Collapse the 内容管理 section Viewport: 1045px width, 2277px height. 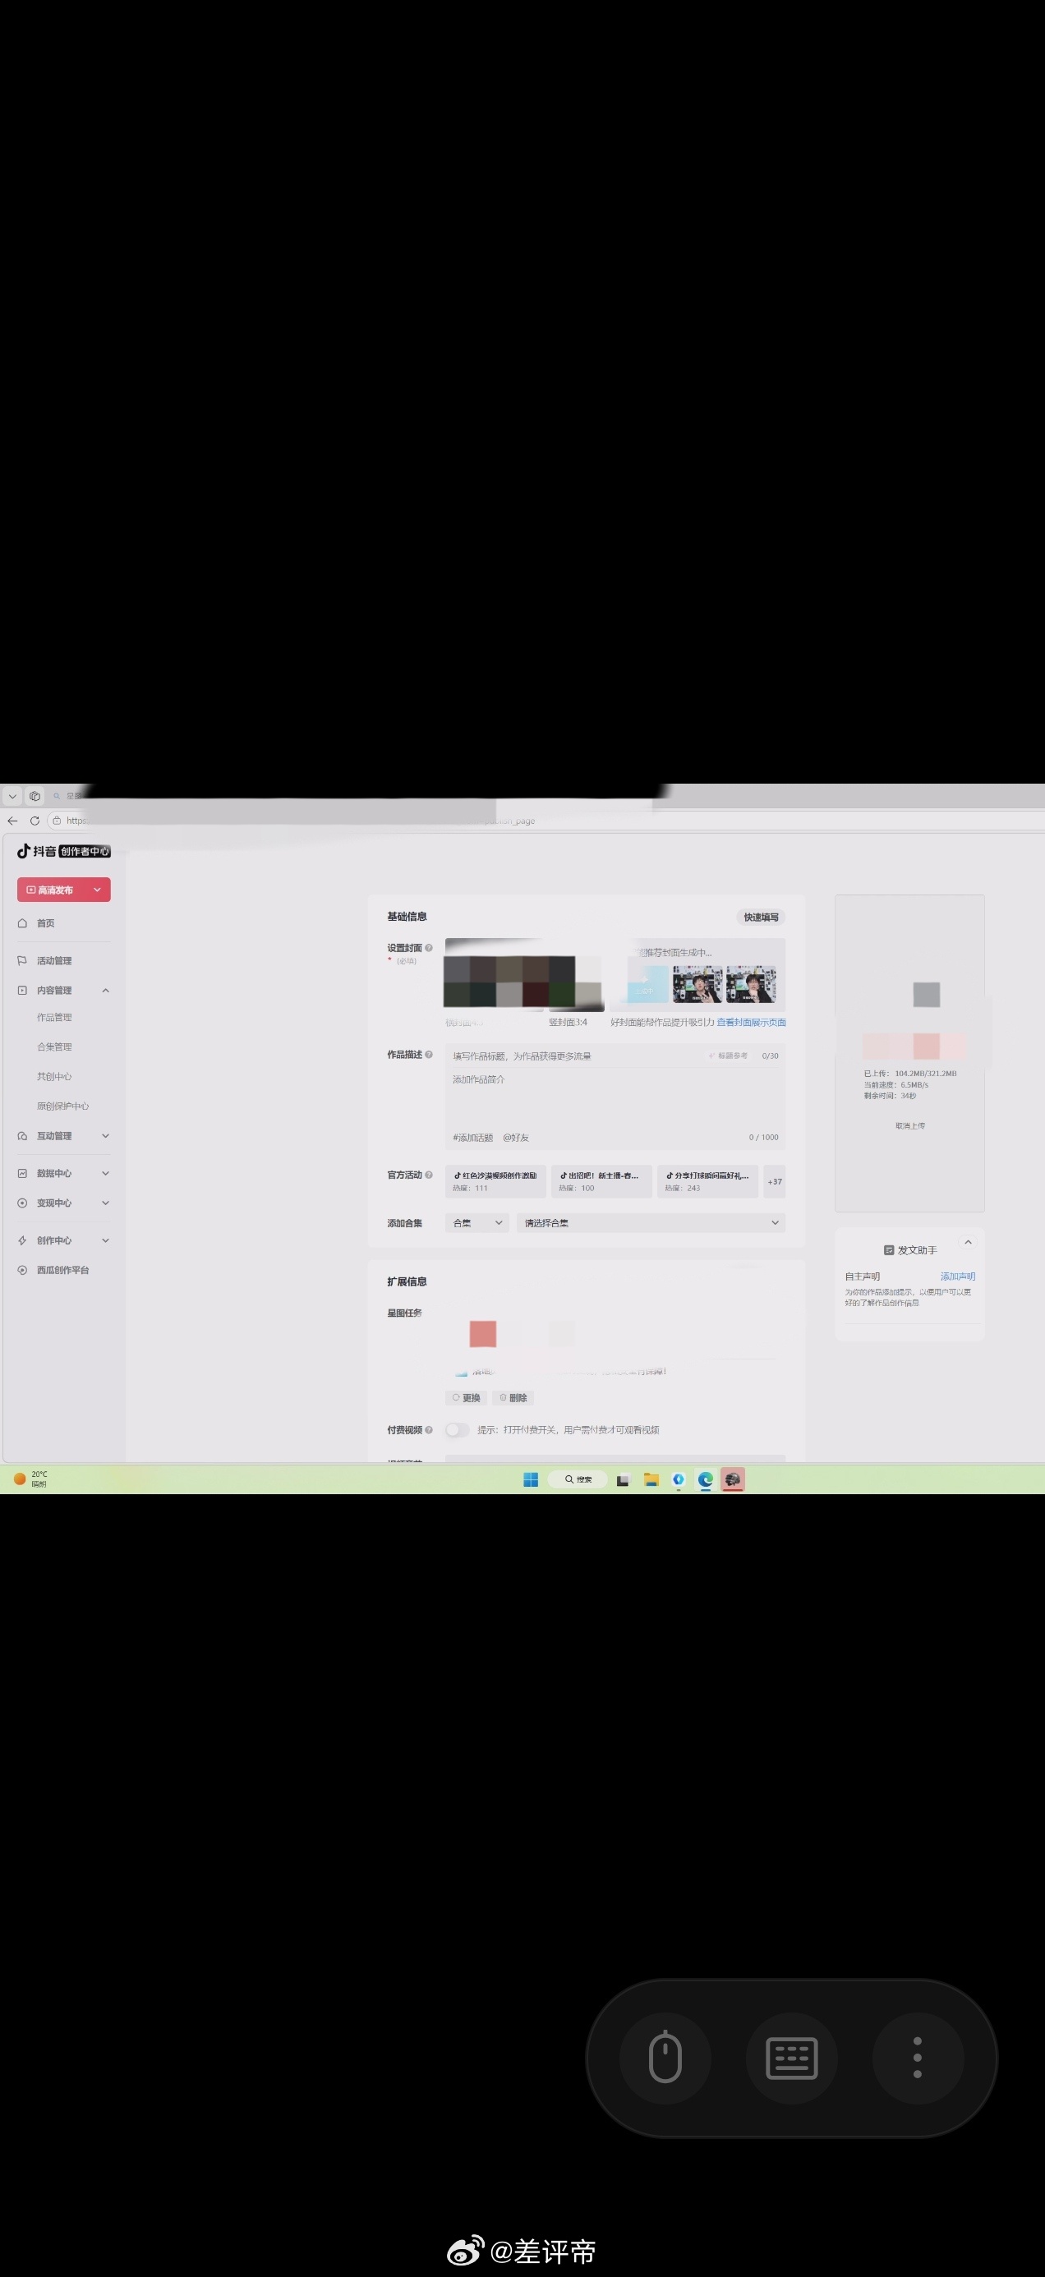pyautogui.click(x=105, y=990)
